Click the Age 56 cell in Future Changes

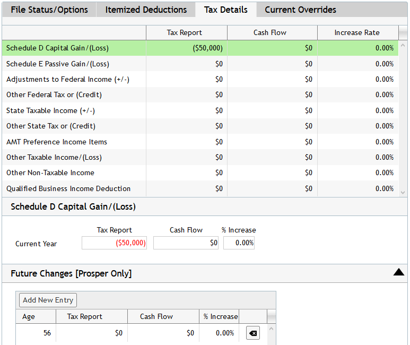36,333
